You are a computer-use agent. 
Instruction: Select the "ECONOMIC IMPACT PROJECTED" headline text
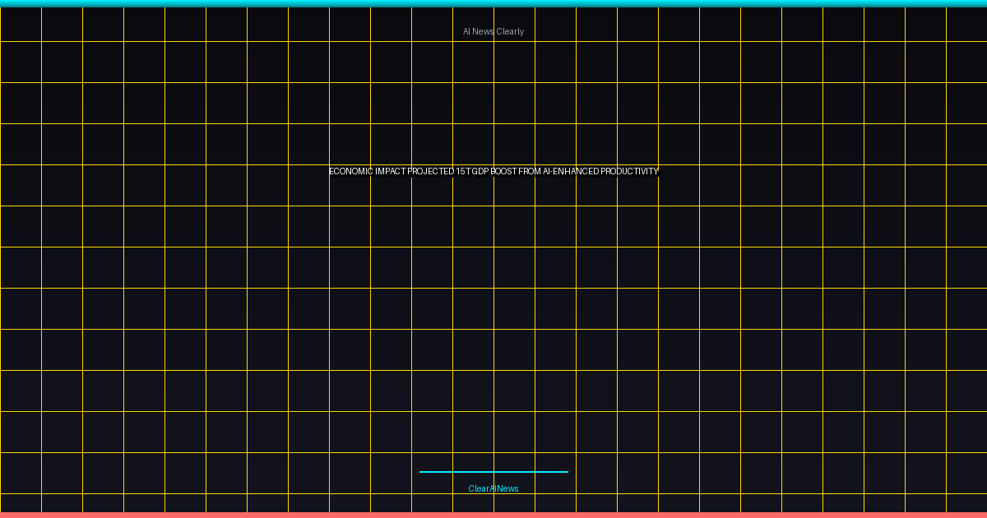tap(392, 172)
